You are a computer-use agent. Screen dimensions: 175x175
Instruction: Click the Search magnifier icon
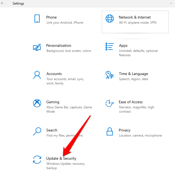(37, 131)
